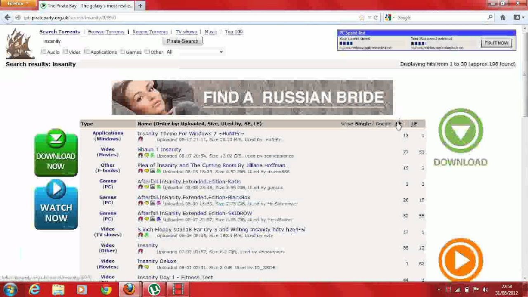Click the green DOWNLOAD NOW button
The height and width of the screenshot is (297, 528).
[x=56, y=153]
